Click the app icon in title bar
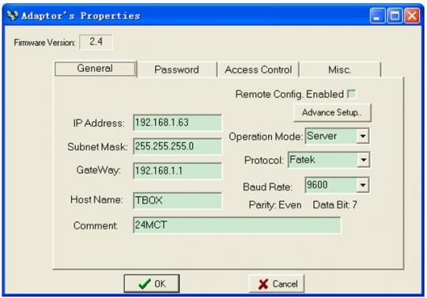The image size is (427, 298). 12,15
